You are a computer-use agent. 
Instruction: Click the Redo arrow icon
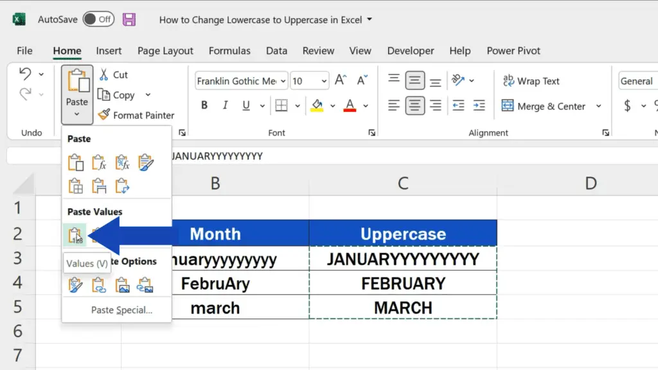coord(25,94)
